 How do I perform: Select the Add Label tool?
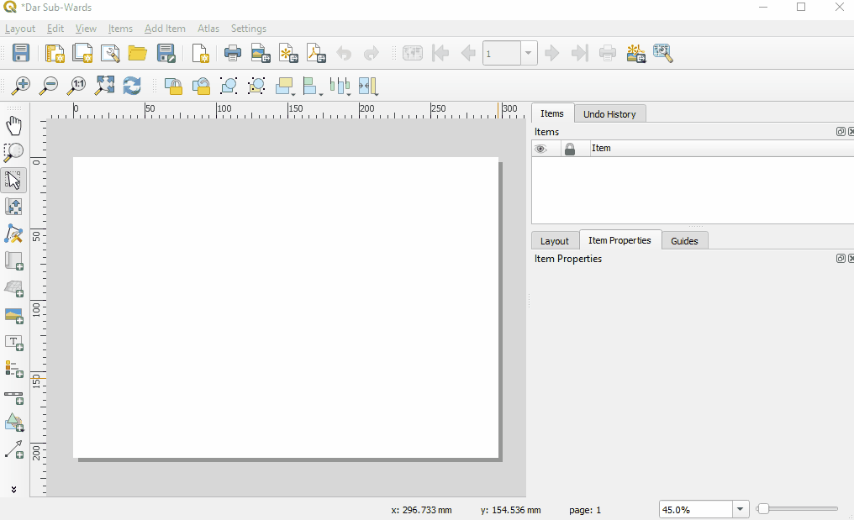coord(14,343)
